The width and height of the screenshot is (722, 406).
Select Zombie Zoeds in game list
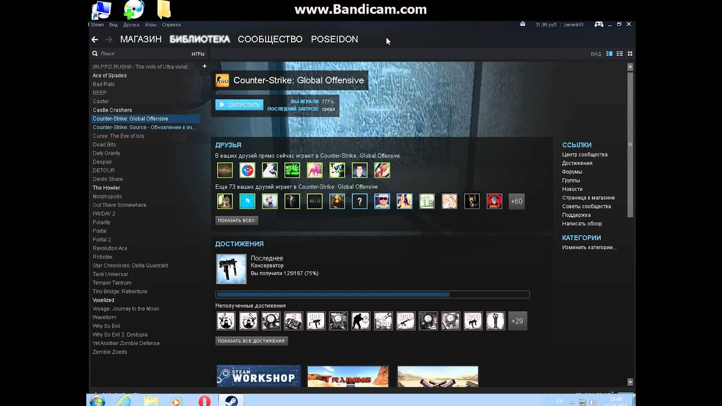tap(109, 352)
